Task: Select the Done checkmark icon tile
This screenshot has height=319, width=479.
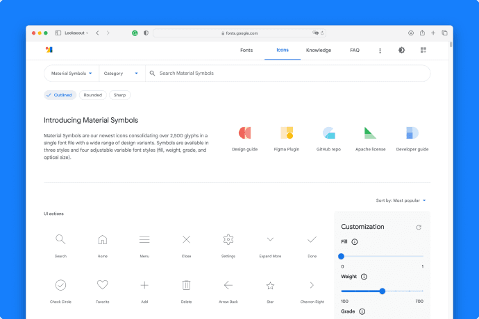Action: pyautogui.click(x=312, y=240)
